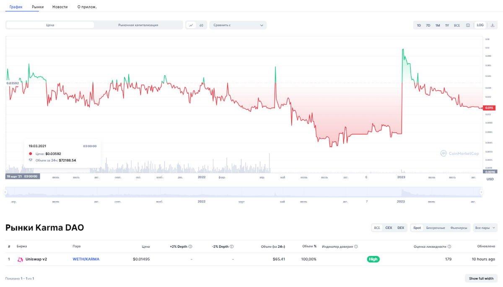Set chart range to 1D
This screenshot has height=287, width=503.
419,26
